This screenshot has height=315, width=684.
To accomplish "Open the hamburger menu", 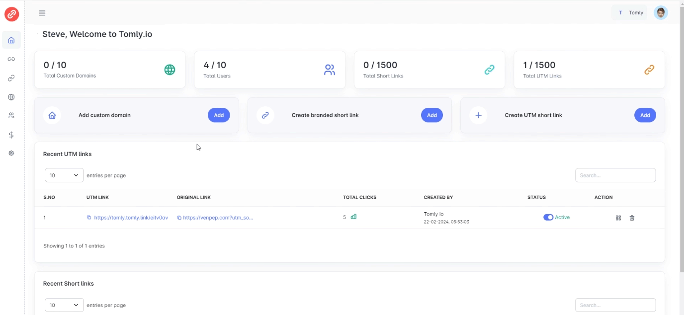I will point(42,13).
